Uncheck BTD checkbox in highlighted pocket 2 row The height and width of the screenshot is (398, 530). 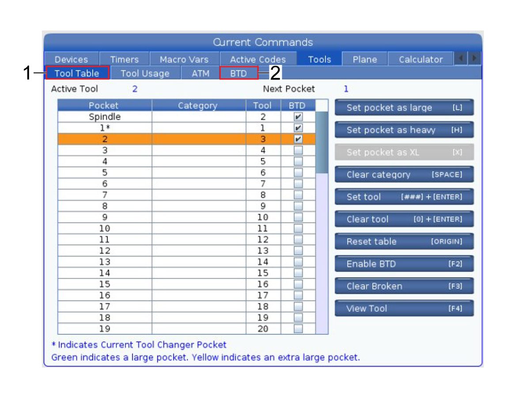point(299,139)
